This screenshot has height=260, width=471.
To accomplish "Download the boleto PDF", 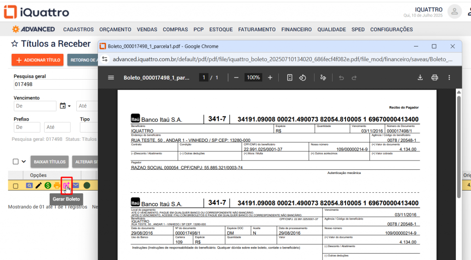I will 420,78.
